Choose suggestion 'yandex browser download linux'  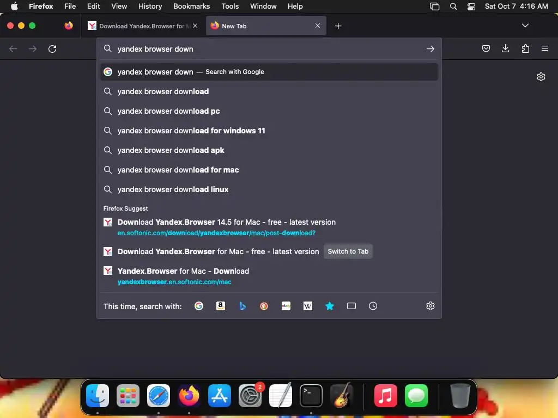coord(269,189)
